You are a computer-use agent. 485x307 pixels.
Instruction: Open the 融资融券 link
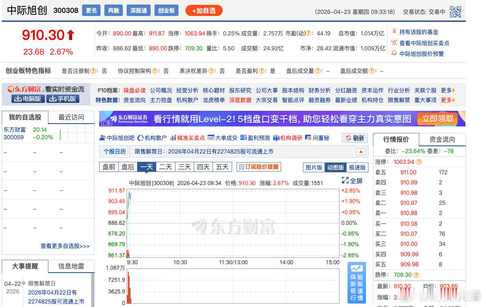click(319, 100)
